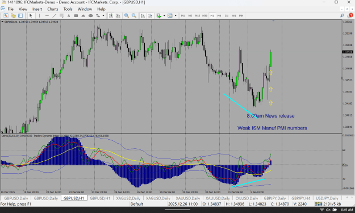Image resolution: width=355 pixels, height=213 pixels.
Task: Select the Text 'A' drawing tool
Action: [69, 15]
